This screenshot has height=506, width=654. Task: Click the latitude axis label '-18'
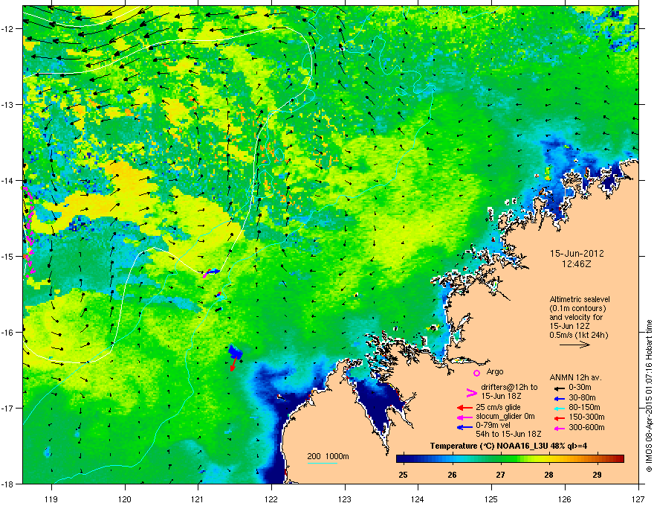coord(8,484)
